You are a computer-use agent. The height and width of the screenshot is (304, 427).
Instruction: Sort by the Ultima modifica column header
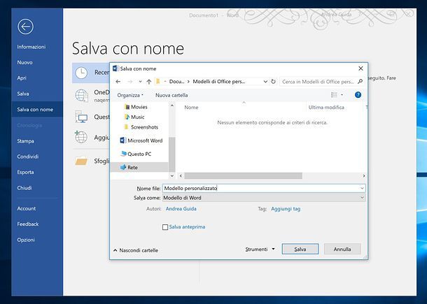(326, 108)
